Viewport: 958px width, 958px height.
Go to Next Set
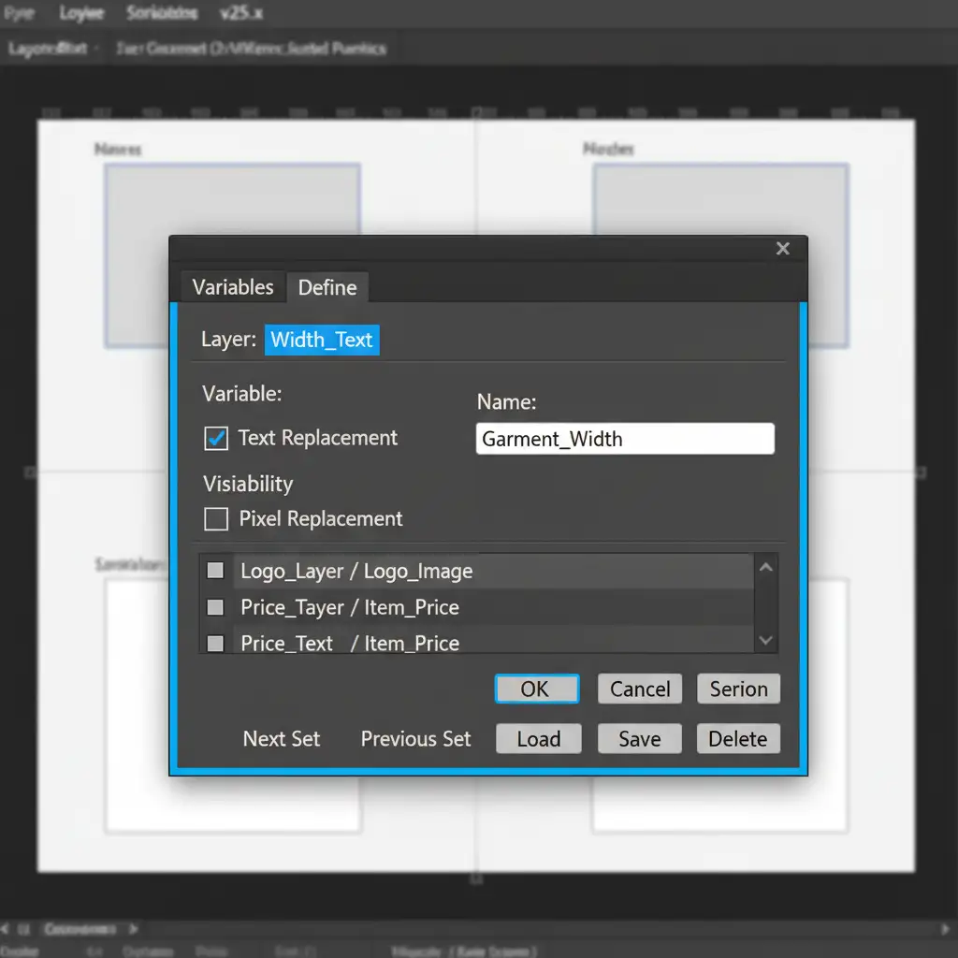pos(282,739)
